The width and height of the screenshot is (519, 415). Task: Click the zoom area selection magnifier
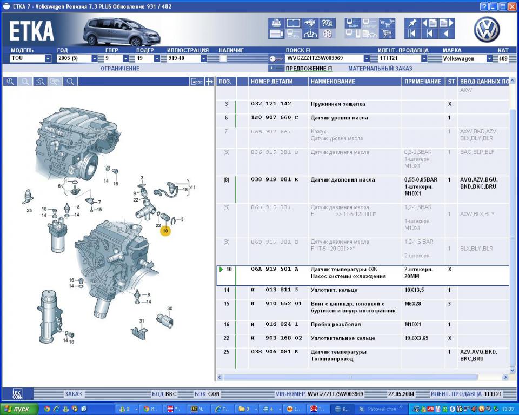(x=40, y=82)
